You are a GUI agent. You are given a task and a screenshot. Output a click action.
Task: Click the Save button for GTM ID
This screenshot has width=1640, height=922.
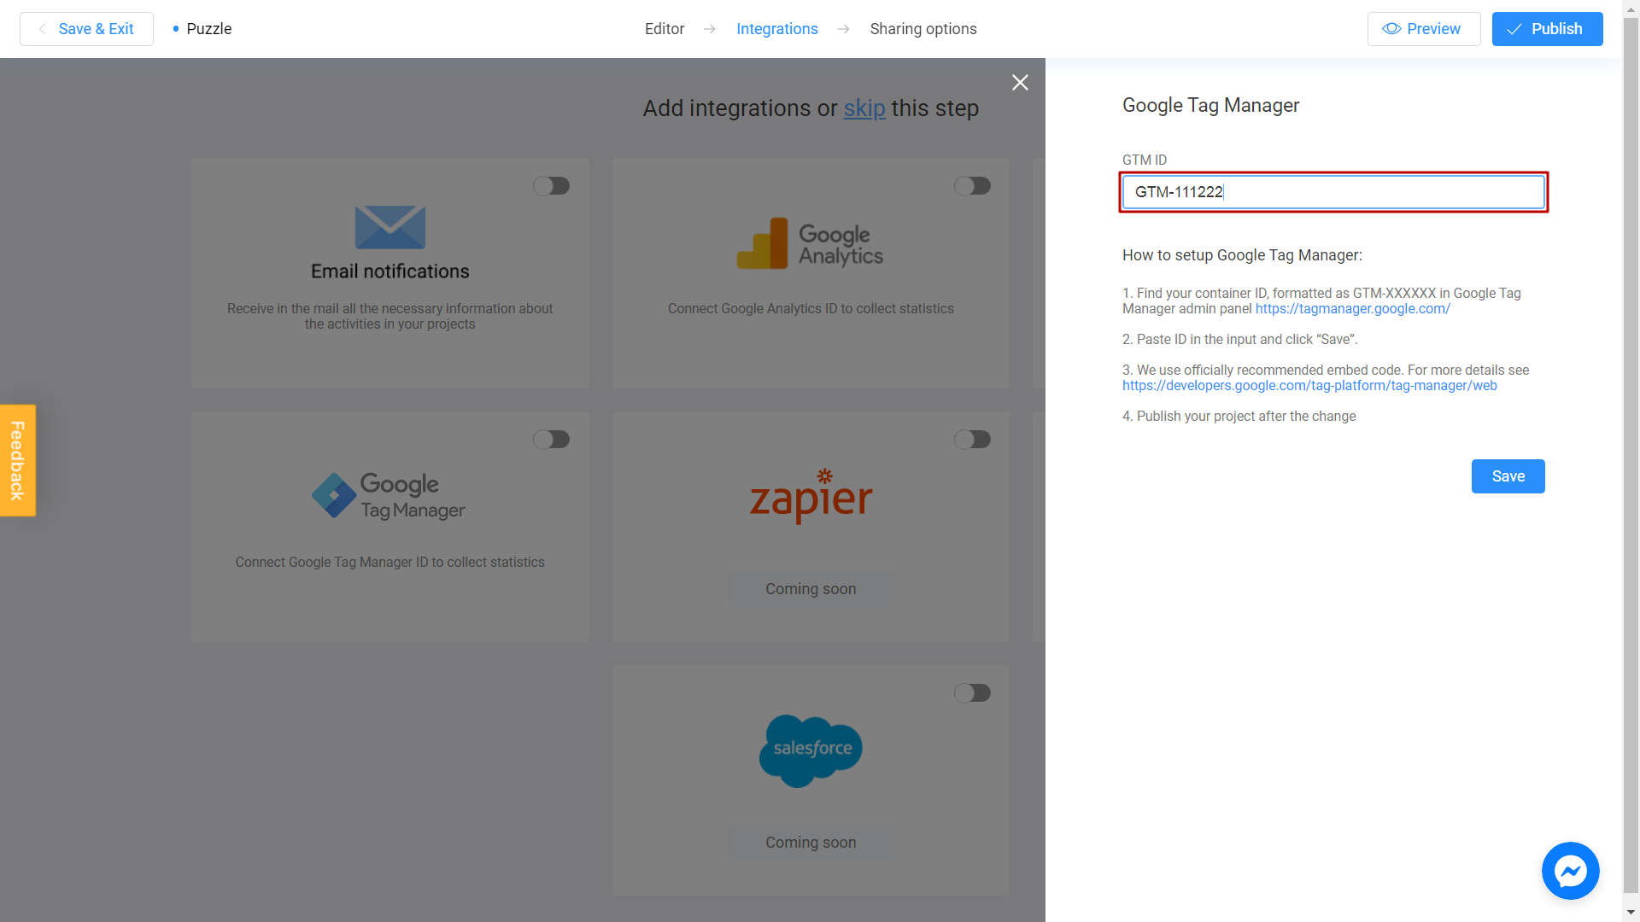click(1508, 475)
